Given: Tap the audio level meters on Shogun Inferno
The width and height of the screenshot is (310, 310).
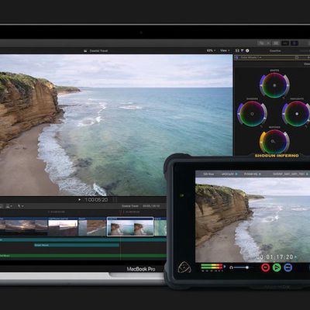Looking at the screenshot, I should [x=212, y=267].
